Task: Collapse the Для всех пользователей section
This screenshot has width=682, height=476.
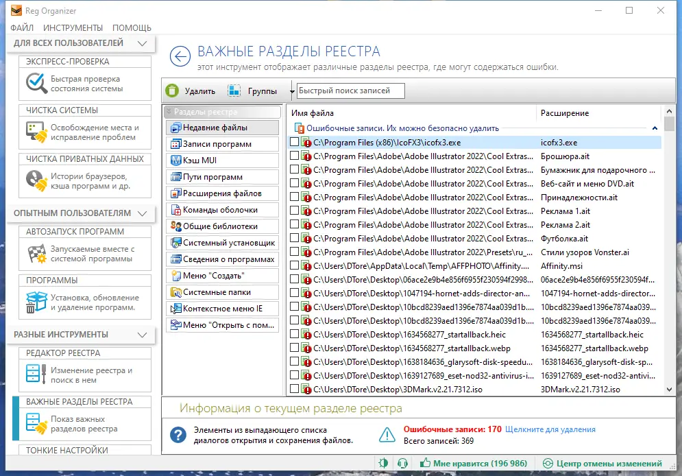Action: 142,43
